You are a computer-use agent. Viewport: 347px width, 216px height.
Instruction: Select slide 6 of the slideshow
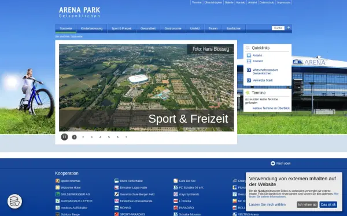click(117, 137)
